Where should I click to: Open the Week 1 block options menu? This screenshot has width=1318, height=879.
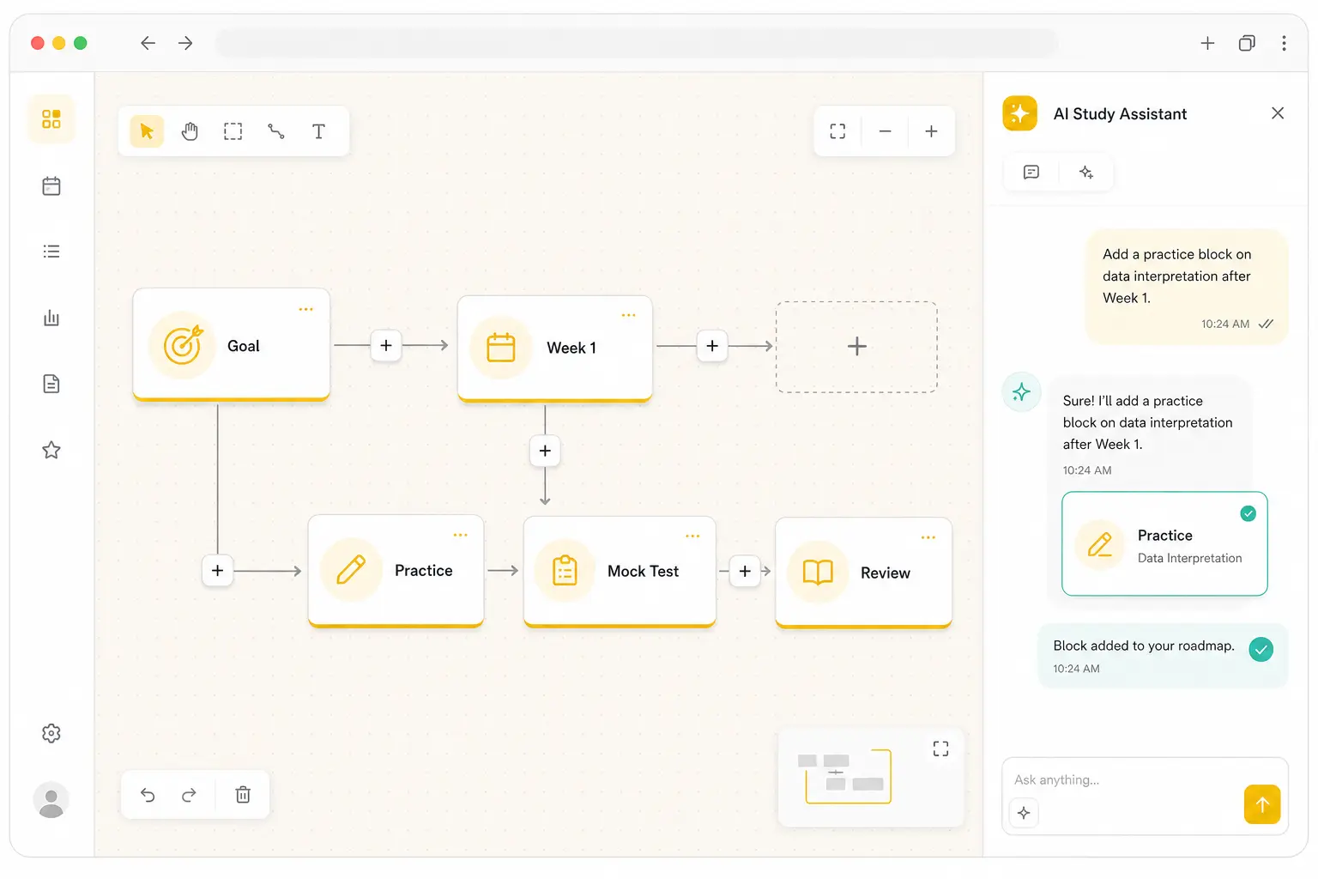point(629,316)
